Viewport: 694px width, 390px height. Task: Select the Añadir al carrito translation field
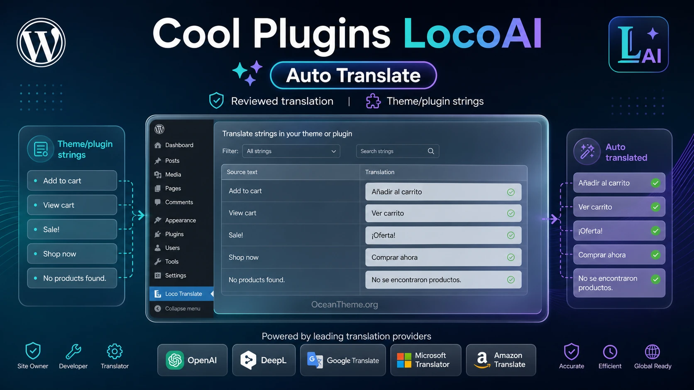[443, 192]
